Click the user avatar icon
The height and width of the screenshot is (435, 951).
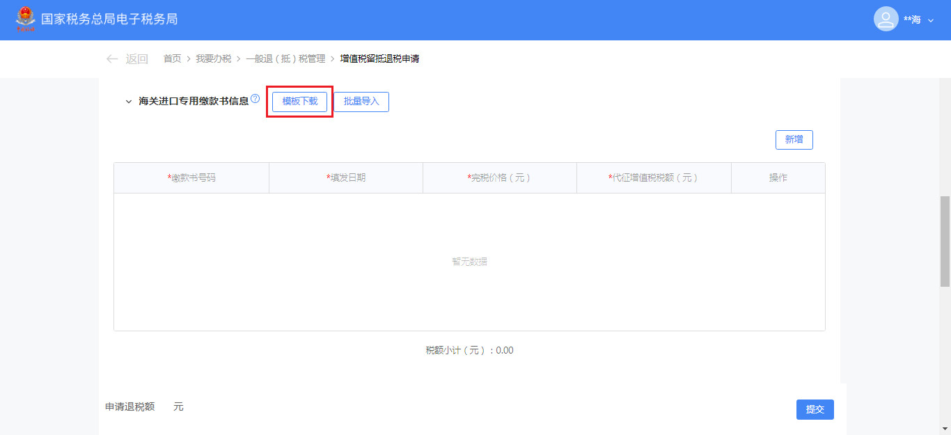click(886, 19)
